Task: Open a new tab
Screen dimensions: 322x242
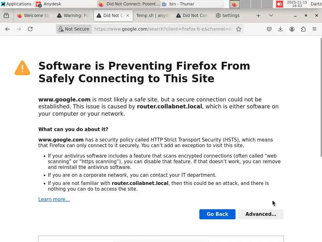Action: click(x=258, y=15)
